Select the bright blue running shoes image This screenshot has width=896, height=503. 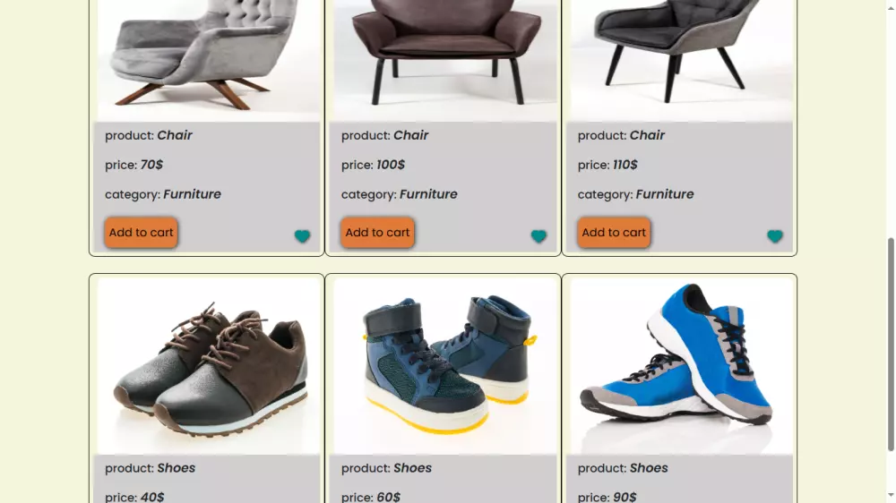(x=681, y=365)
